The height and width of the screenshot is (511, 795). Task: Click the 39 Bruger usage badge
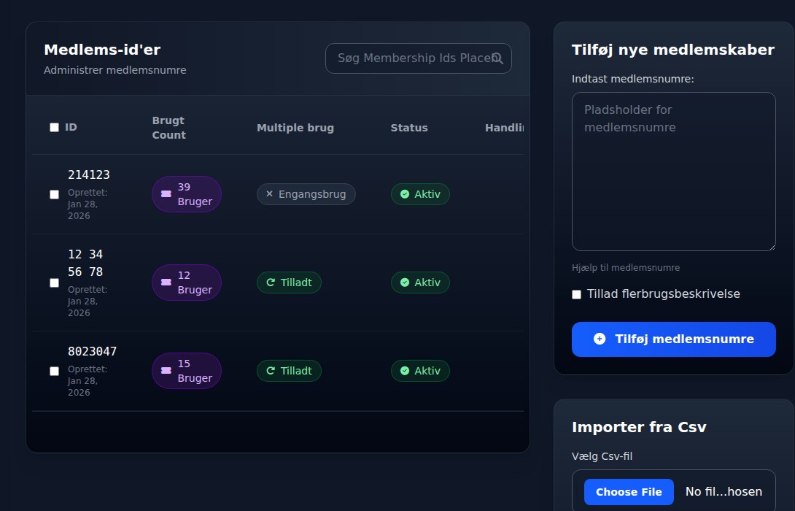point(187,194)
